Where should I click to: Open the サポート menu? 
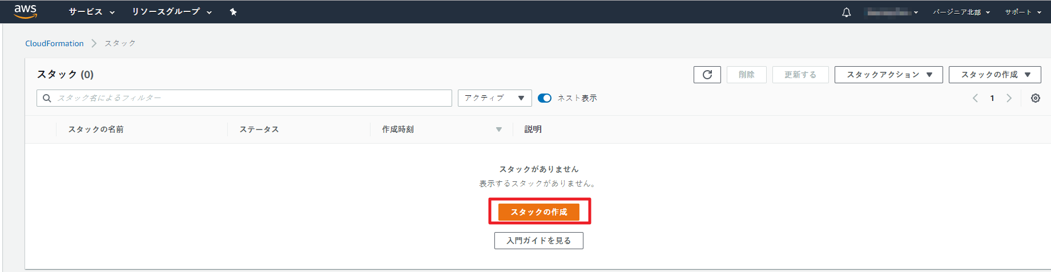[x=1022, y=12]
